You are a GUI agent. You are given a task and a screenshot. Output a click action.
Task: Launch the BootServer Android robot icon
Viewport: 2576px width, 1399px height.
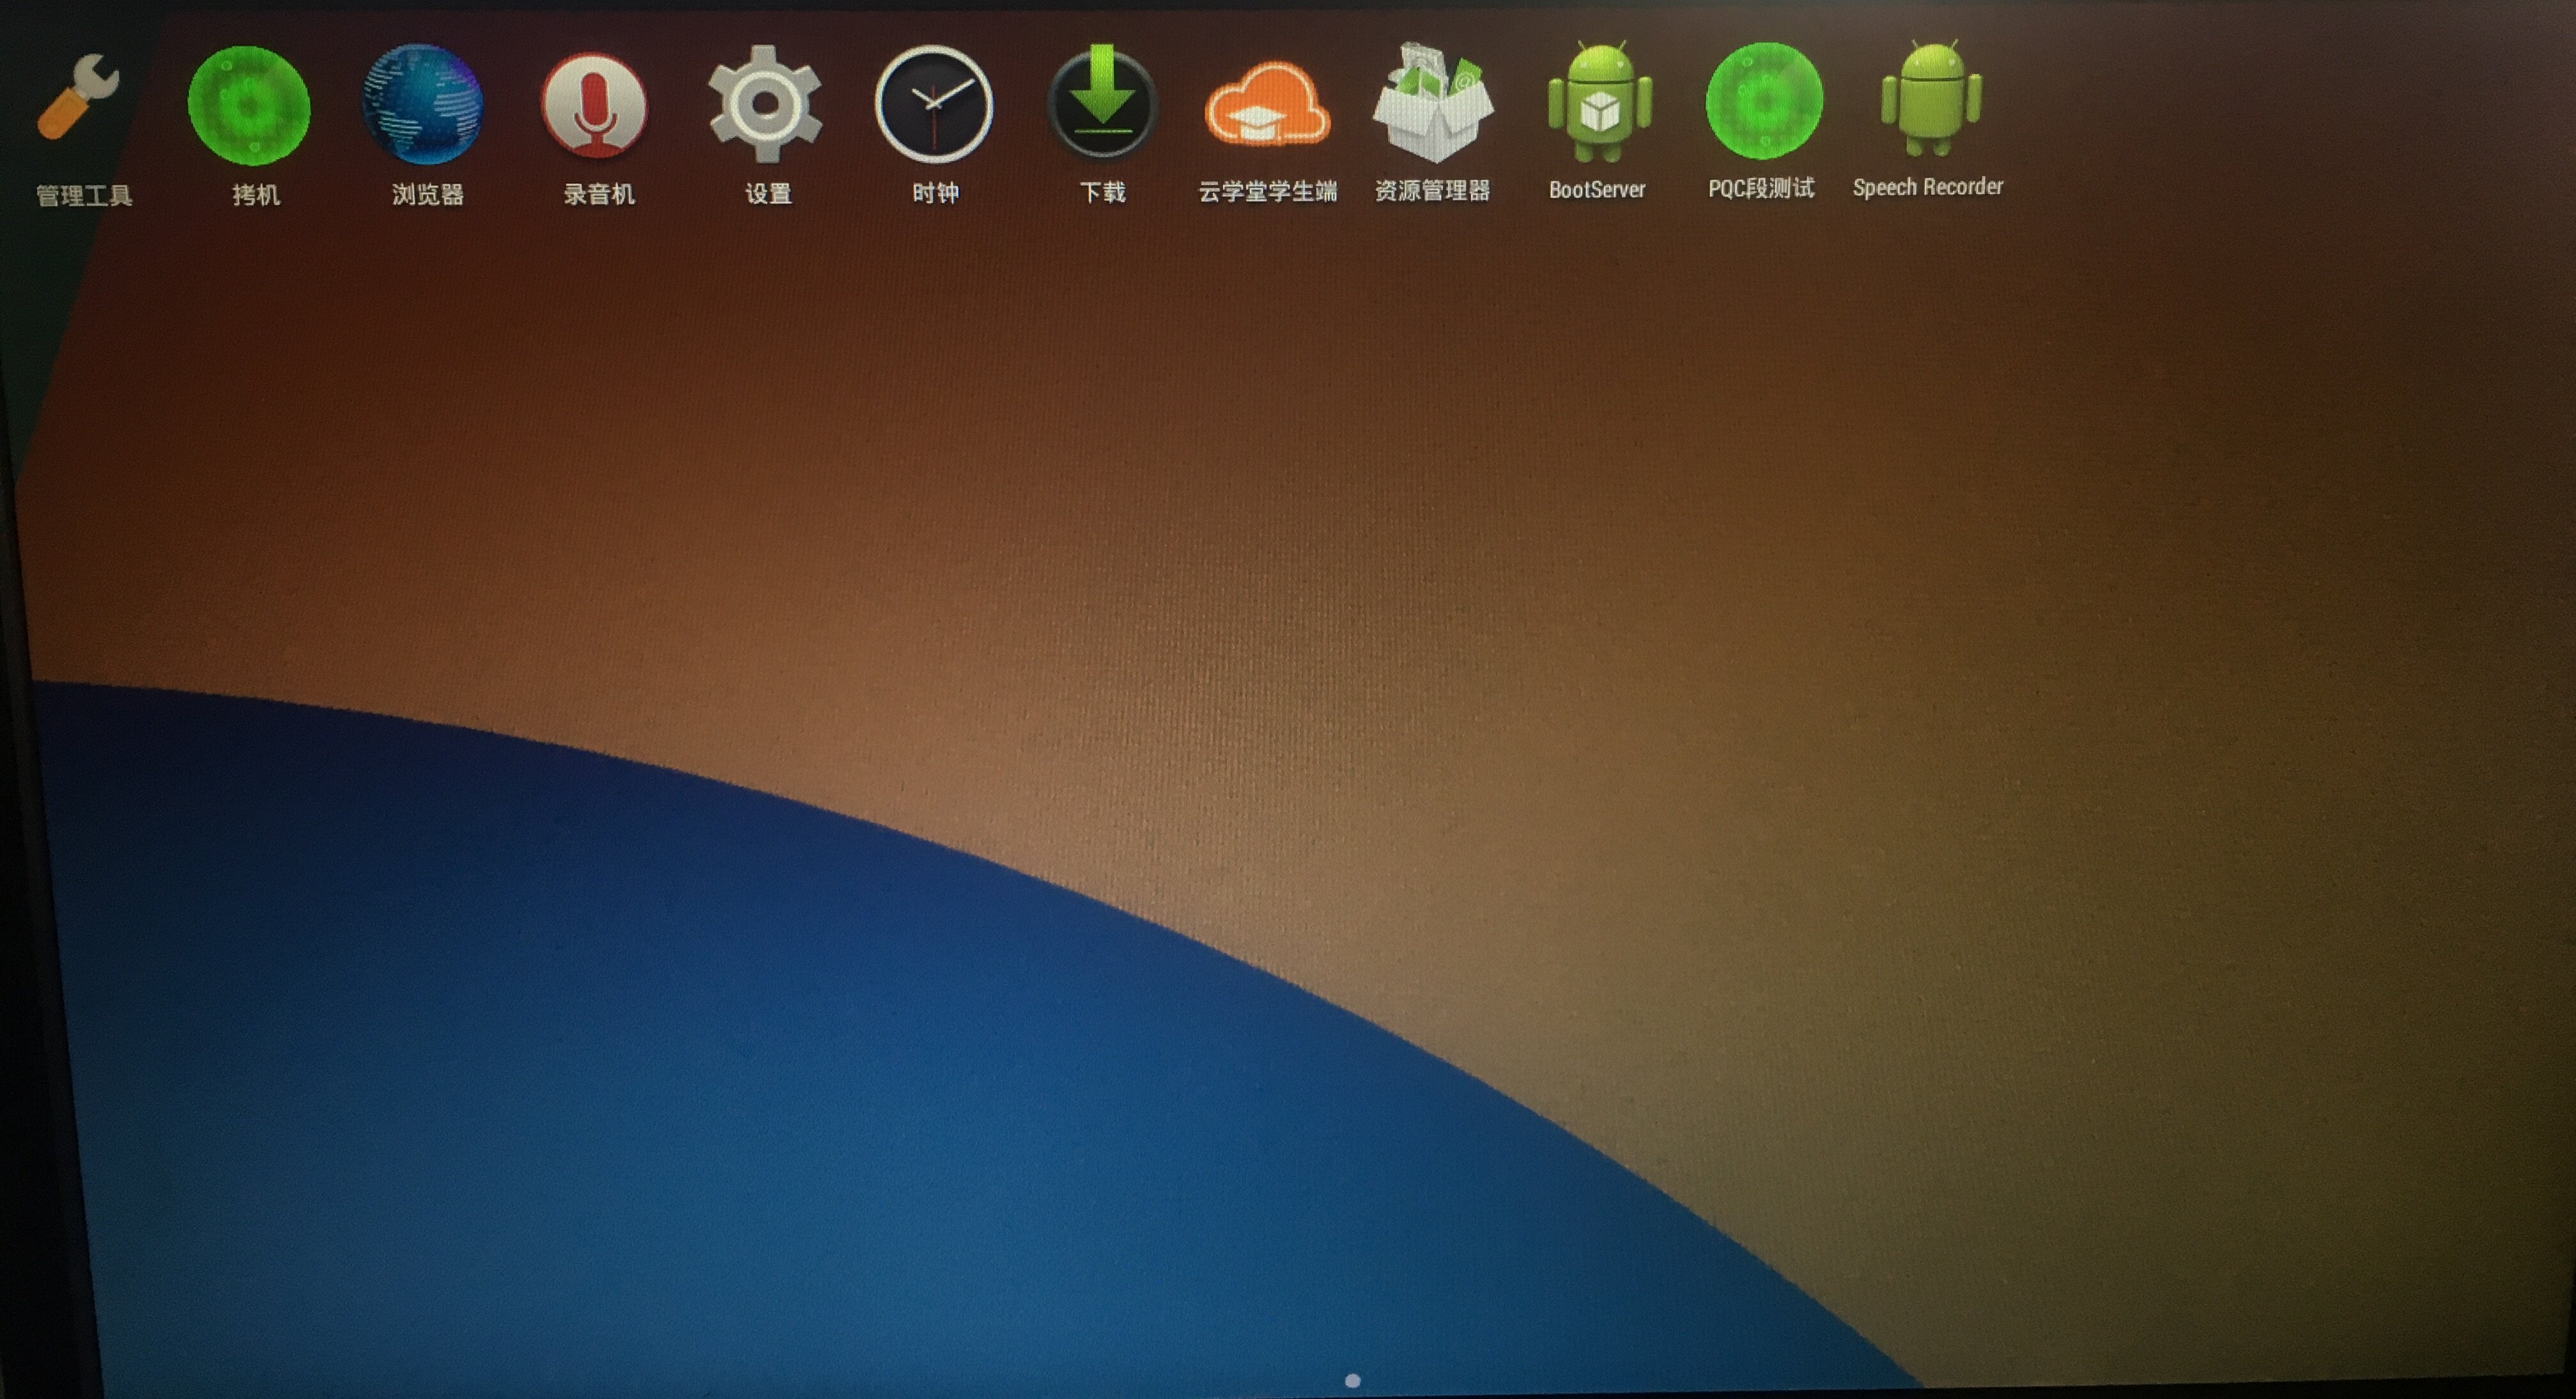click(x=1599, y=102)
